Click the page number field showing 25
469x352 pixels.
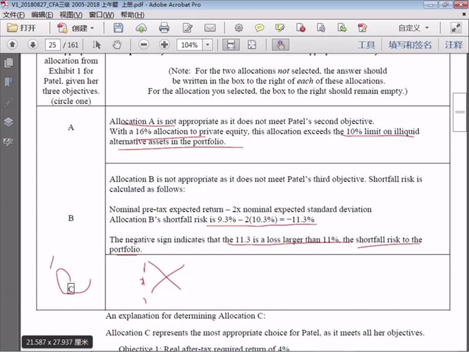53,45
